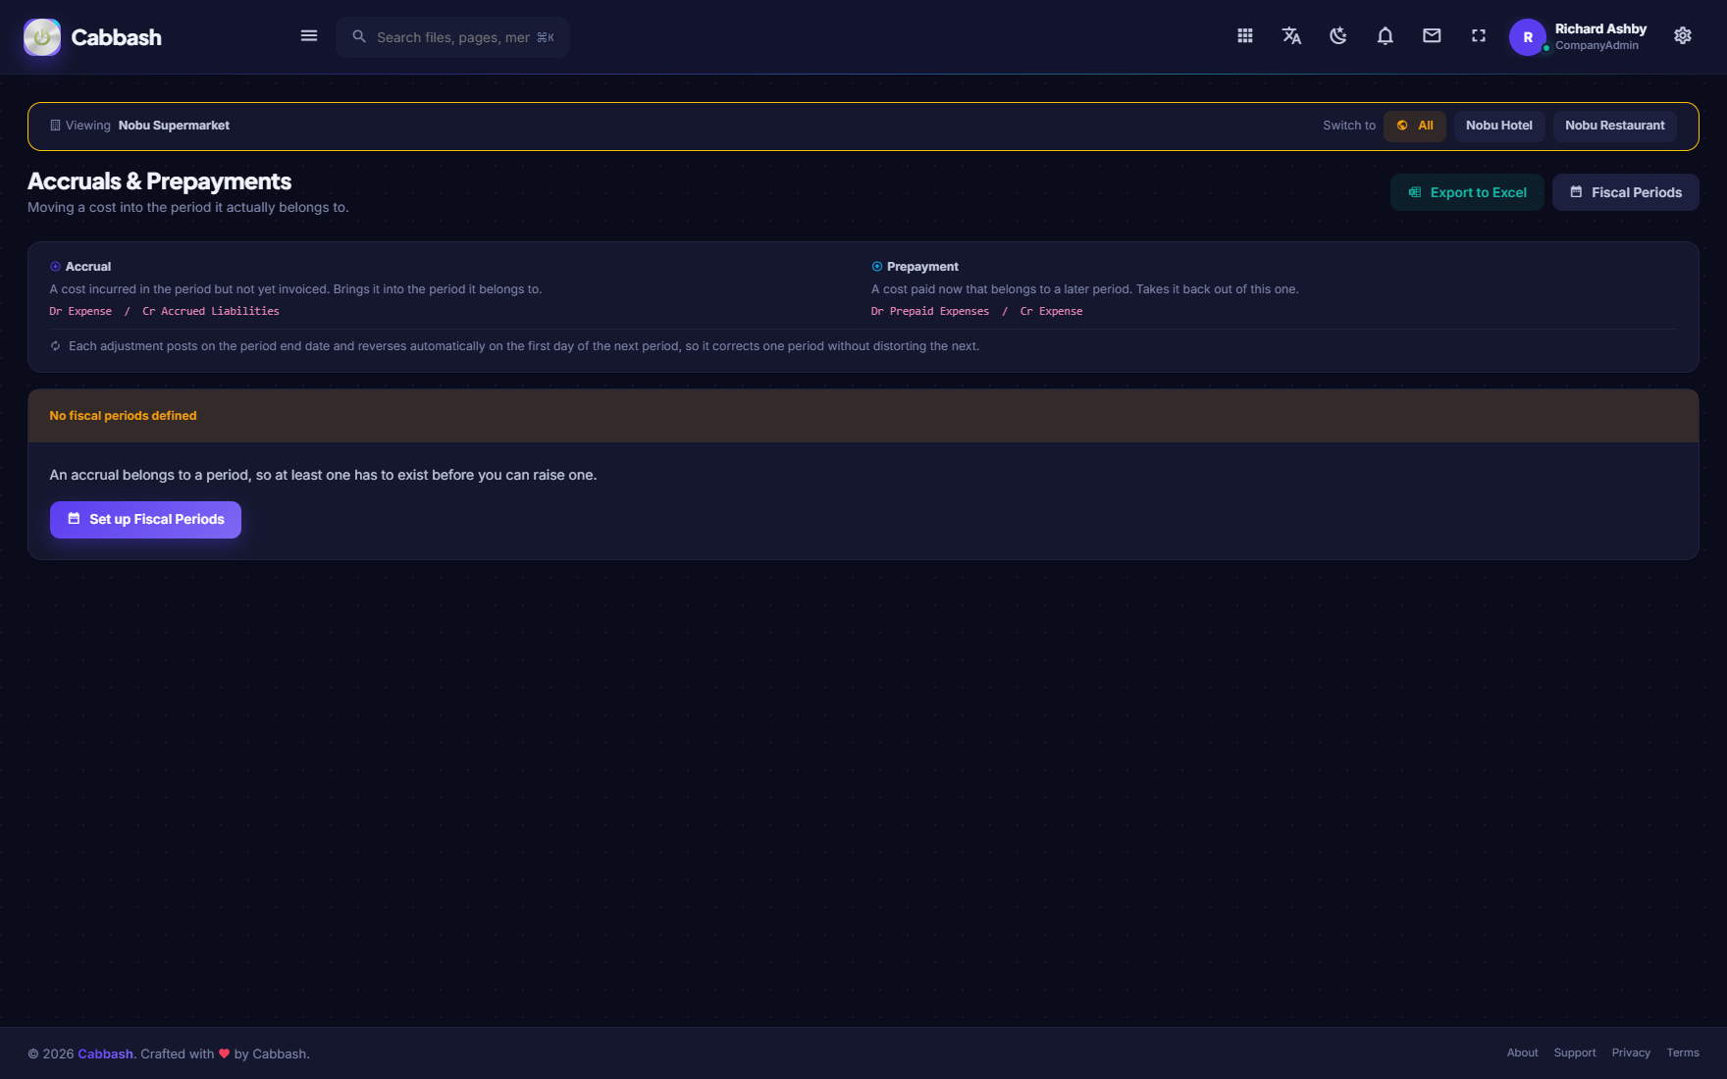Click the Cabbash brand name
Image resolution: width=1727 pixels, height=1079 pixels.
pos(116,37)
